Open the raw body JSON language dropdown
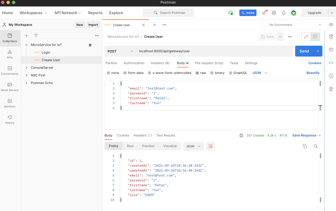336x211 pixels. click(x=260, y=73)
